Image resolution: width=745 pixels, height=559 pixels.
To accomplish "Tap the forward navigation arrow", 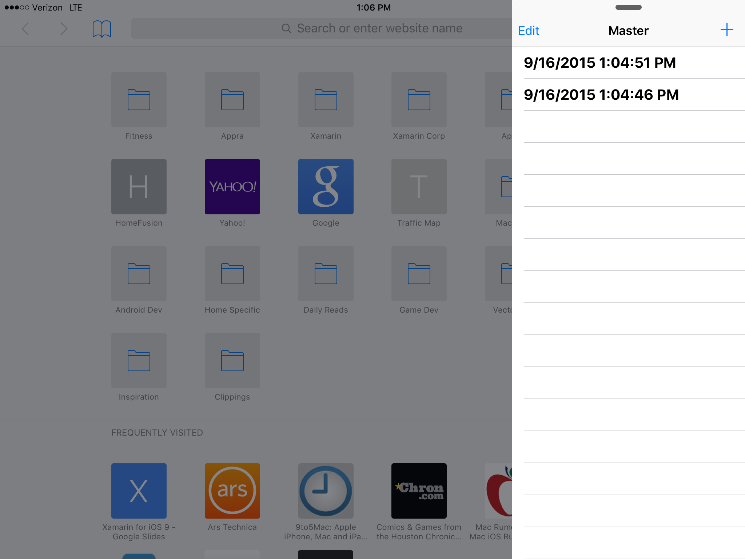I will 63,28.
